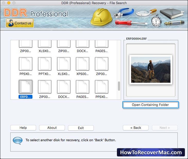Select the PPTX0... file icon
The height and width of the screenshot is (159, 188).
[45, 64]
